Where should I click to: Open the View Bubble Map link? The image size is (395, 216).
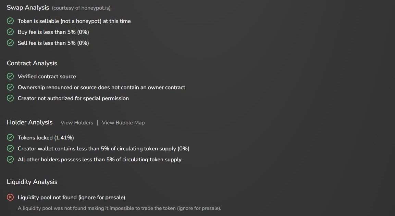pyautogui.click(x=123, y=123)
